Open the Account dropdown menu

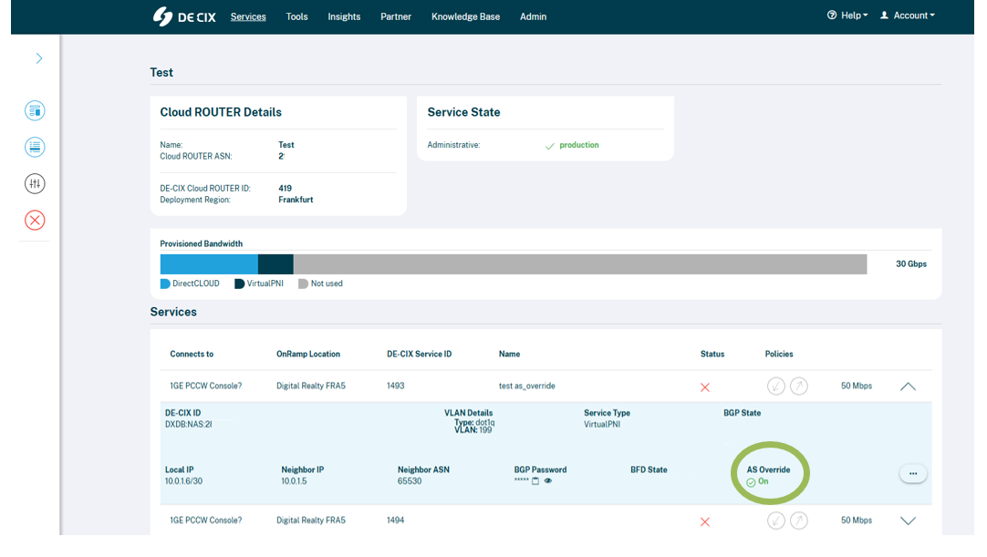pos(907,15)
